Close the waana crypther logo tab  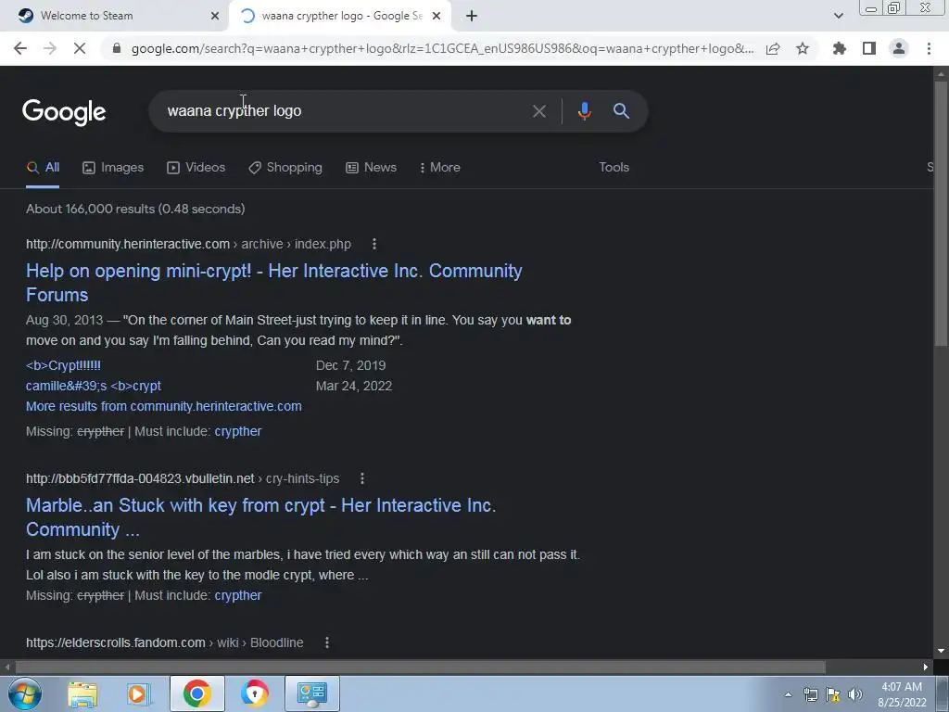click(x=437, y=16)
